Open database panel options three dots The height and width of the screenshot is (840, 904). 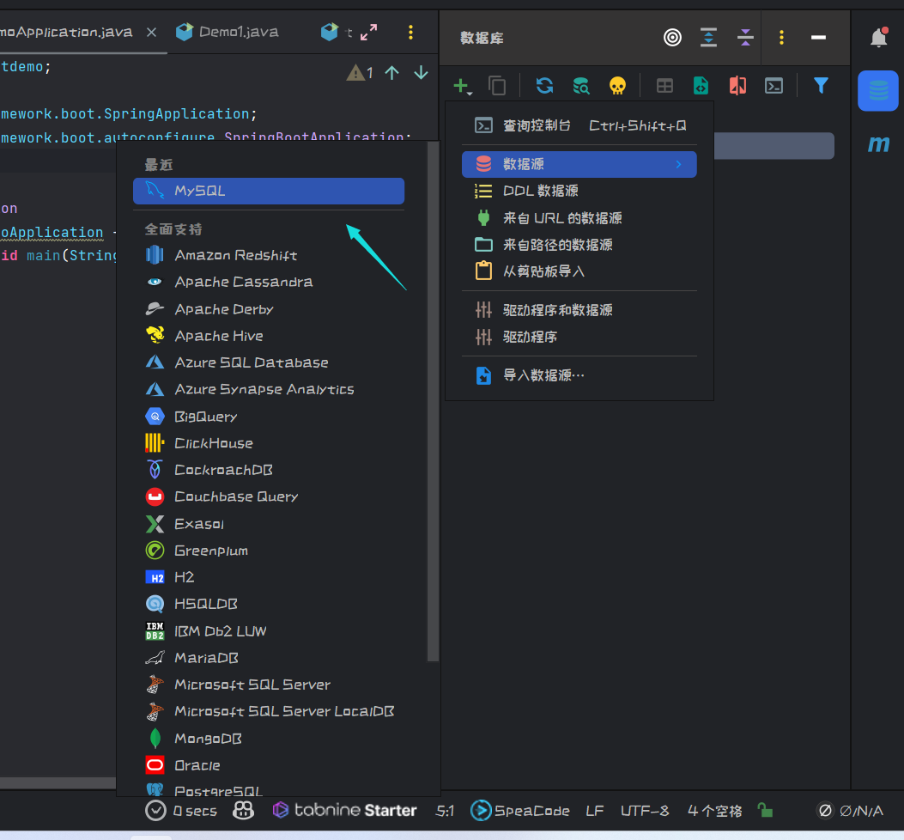[782, 38]
